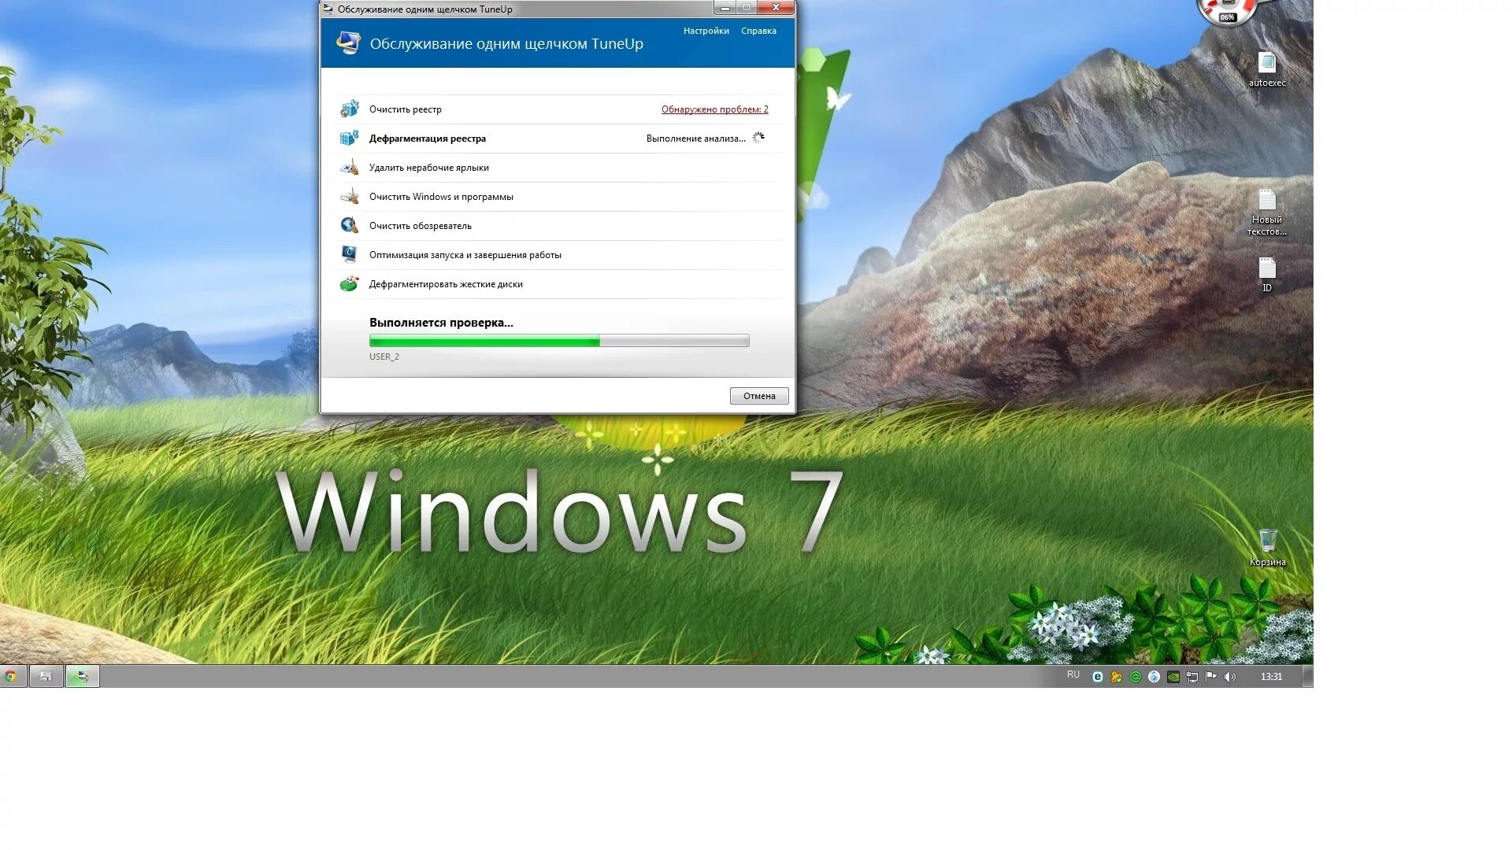Open the Справка menu
1512x850 pixels.
tap(758, 31)
